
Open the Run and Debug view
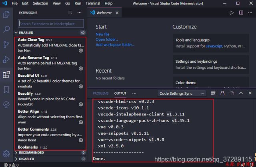[6, 60]
